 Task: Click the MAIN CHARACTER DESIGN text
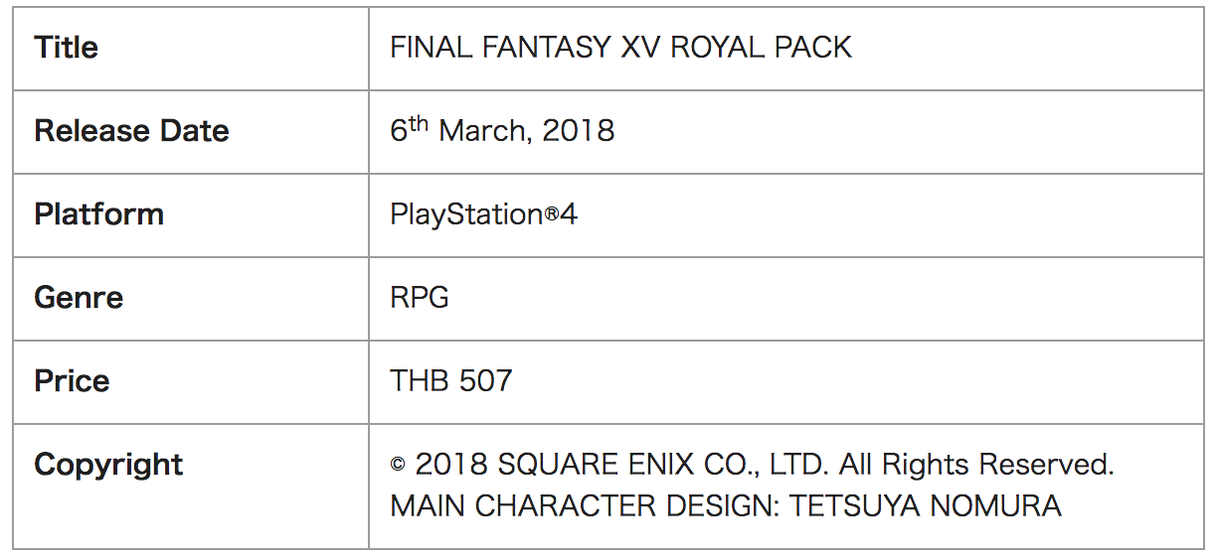(x=585, y=506)
